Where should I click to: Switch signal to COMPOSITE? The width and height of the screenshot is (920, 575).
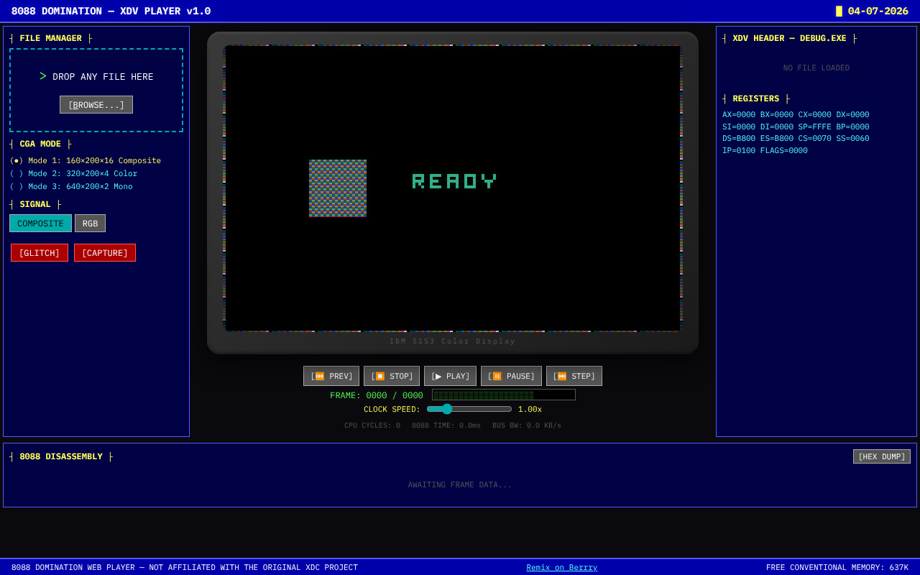pyautogui.click(x=40, y=224)
